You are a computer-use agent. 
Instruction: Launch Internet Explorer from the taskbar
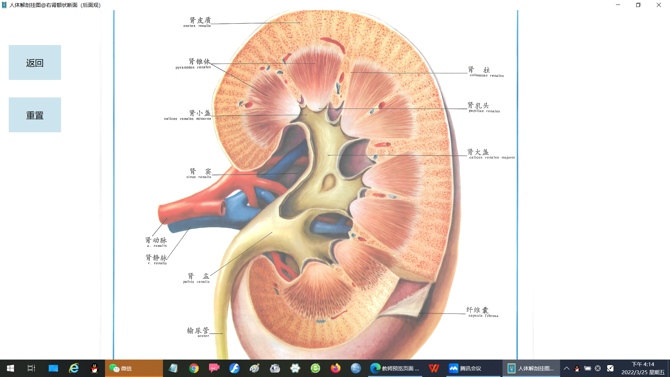[74, 368]
